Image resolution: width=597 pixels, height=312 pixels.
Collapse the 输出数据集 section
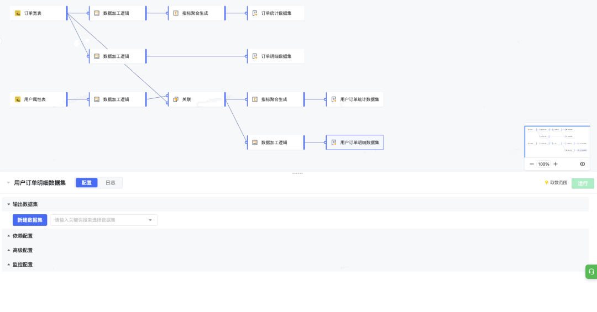(x=9, y=204)
